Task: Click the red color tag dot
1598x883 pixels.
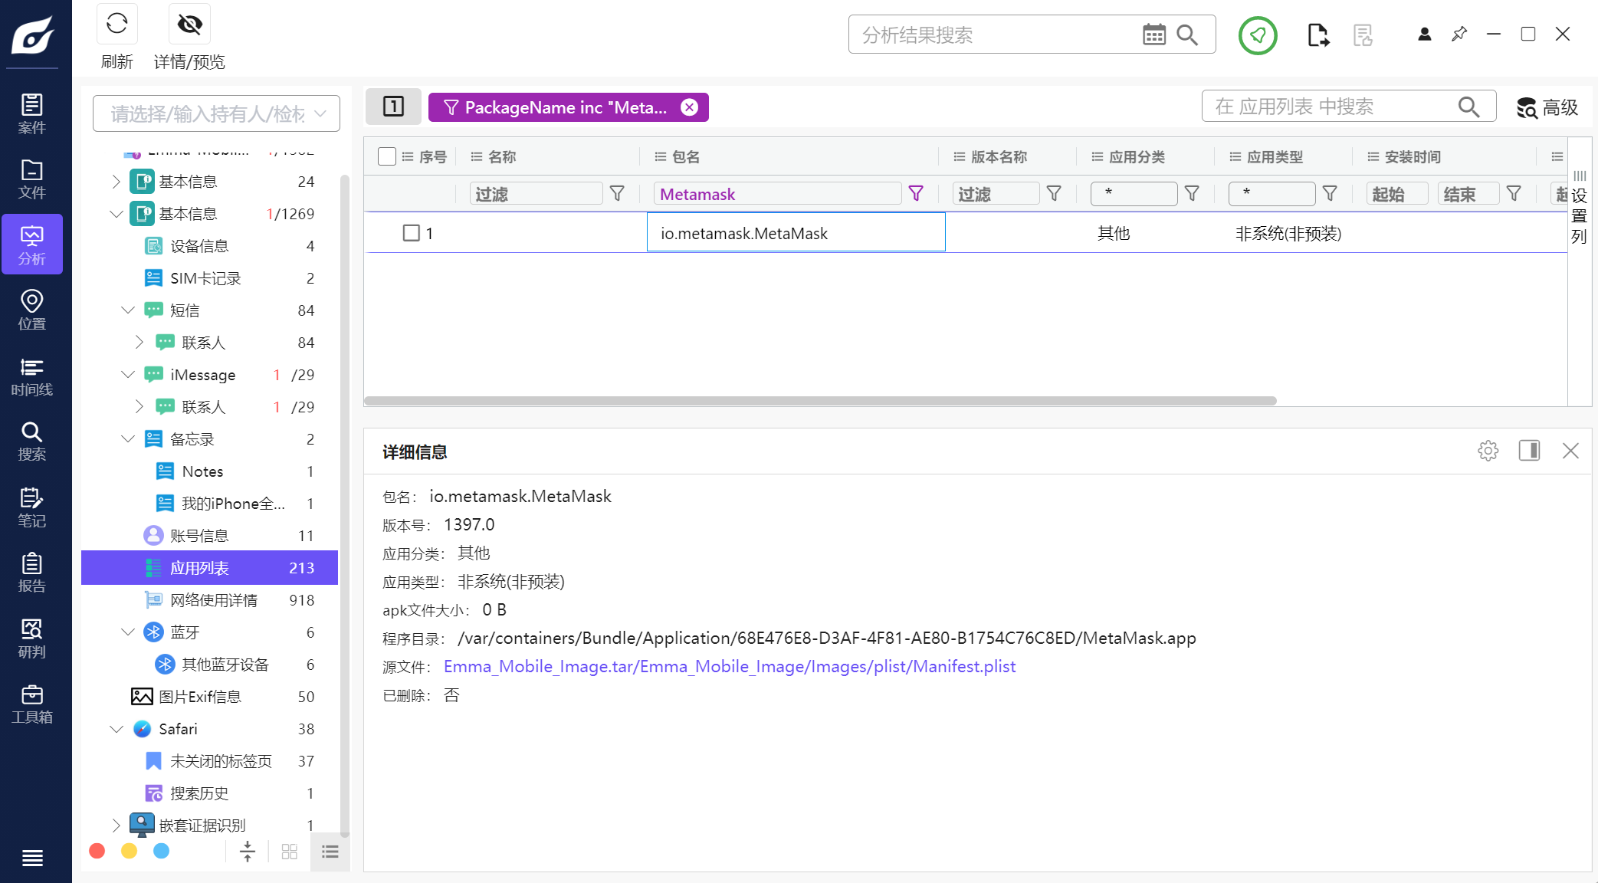Action: pyautogui.click(x=97, y=851)
